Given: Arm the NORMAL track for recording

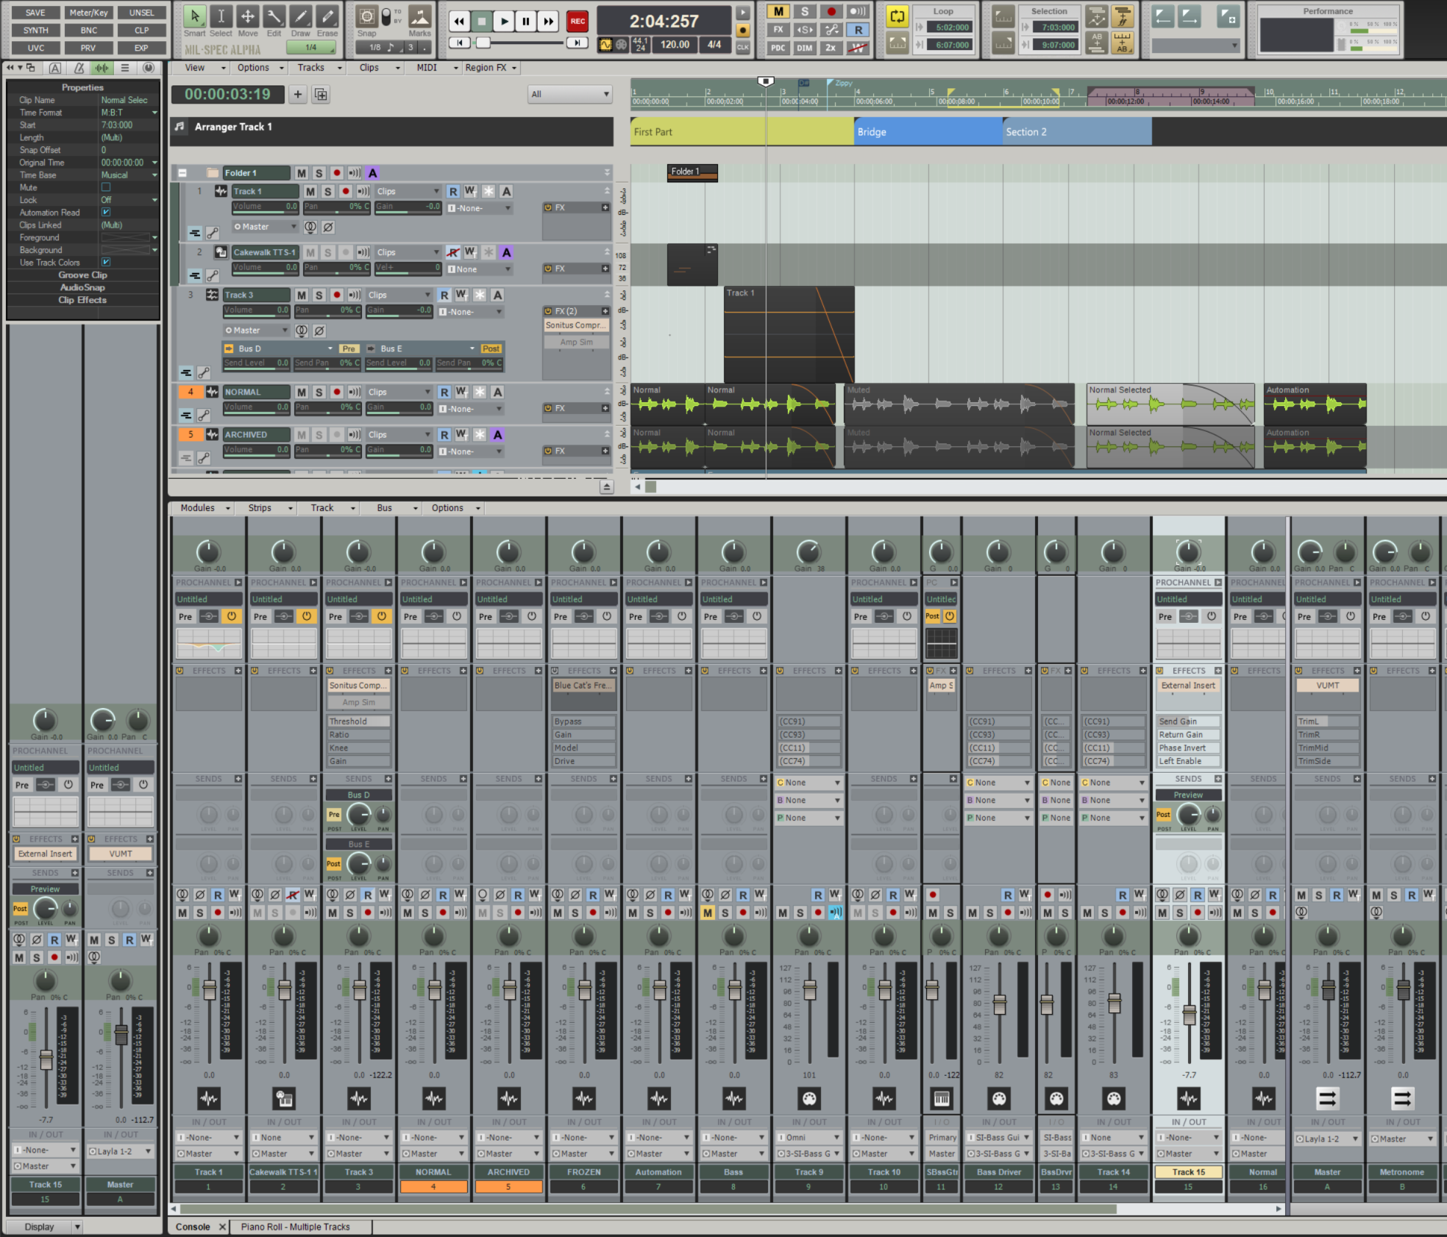Looking at the screenshot, I should coord(337,392).
